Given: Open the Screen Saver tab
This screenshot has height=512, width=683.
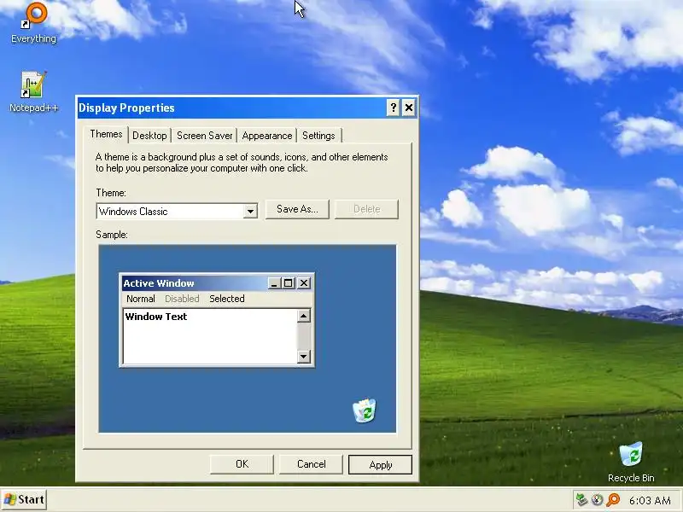Looking at the screenshot, I should [204, 136].
